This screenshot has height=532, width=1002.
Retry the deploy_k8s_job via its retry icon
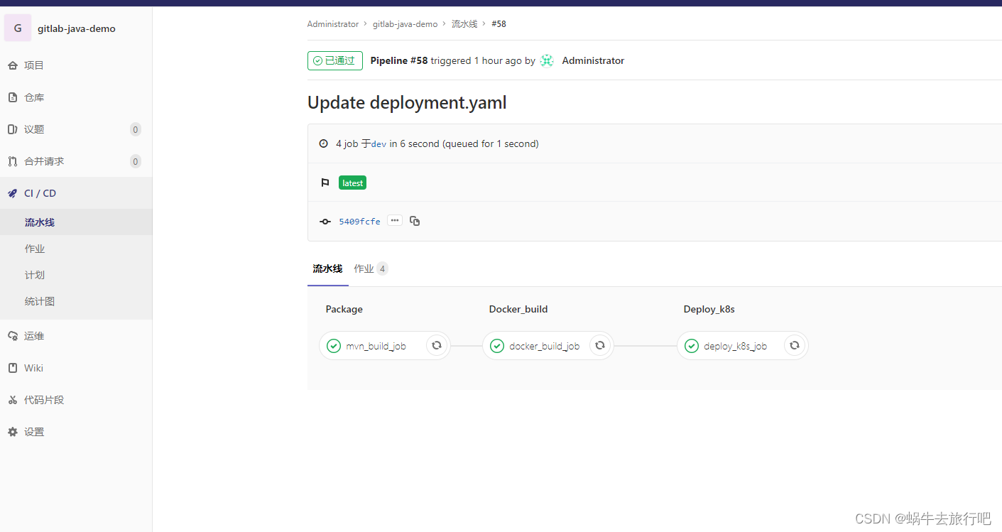[x=794, y=345]
